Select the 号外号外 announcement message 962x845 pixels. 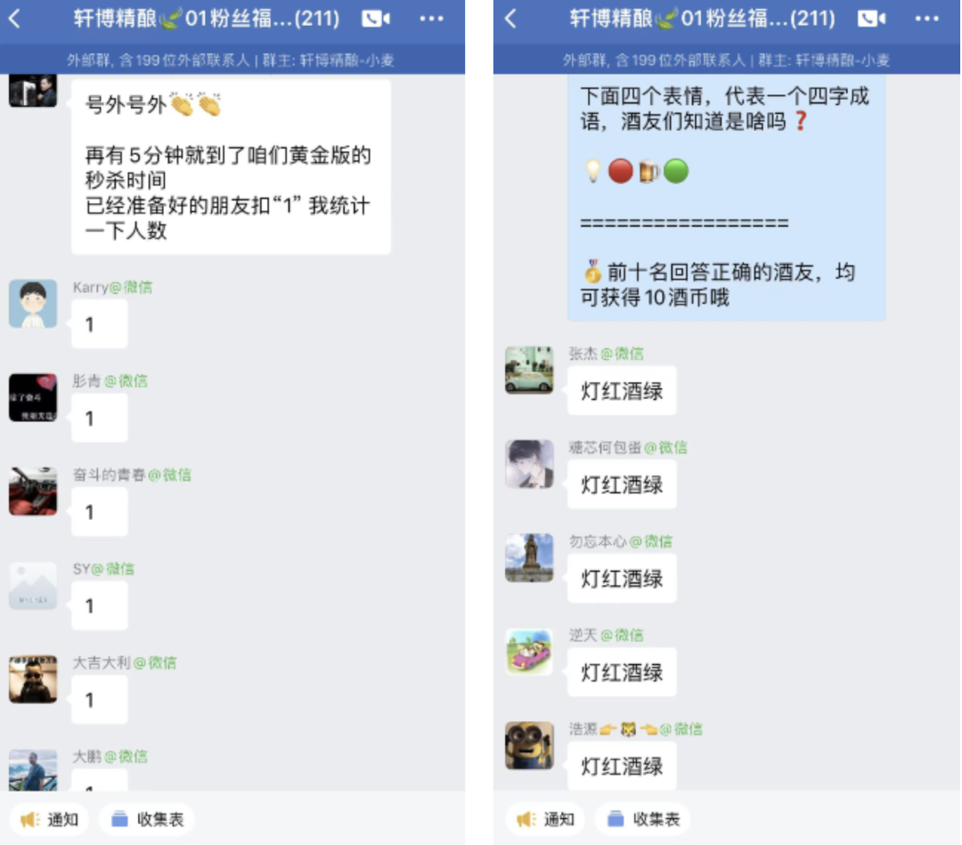pyautogui.click(x=231, y=166)
